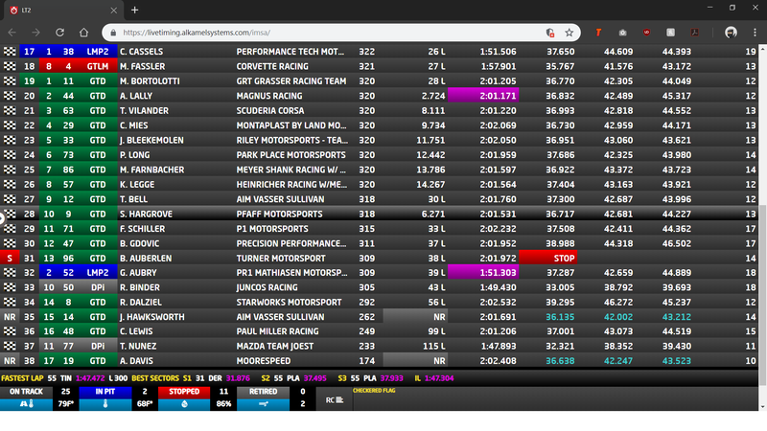Click LMP2 class badge for C. Cassels
The image size is (767, 431).
point(98,52)
